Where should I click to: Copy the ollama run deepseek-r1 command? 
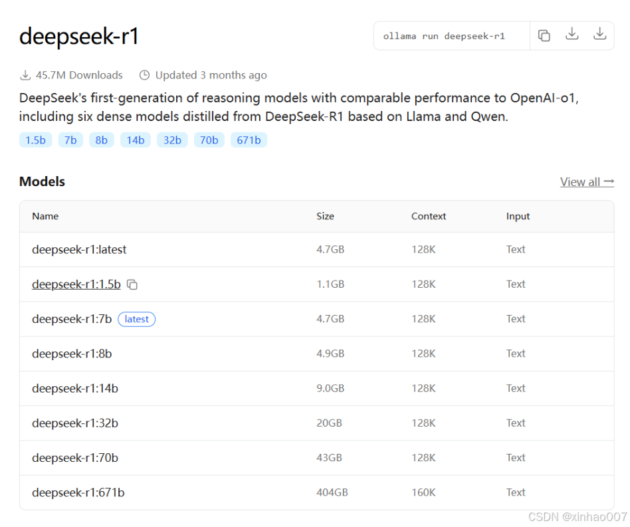click(544, 35)
